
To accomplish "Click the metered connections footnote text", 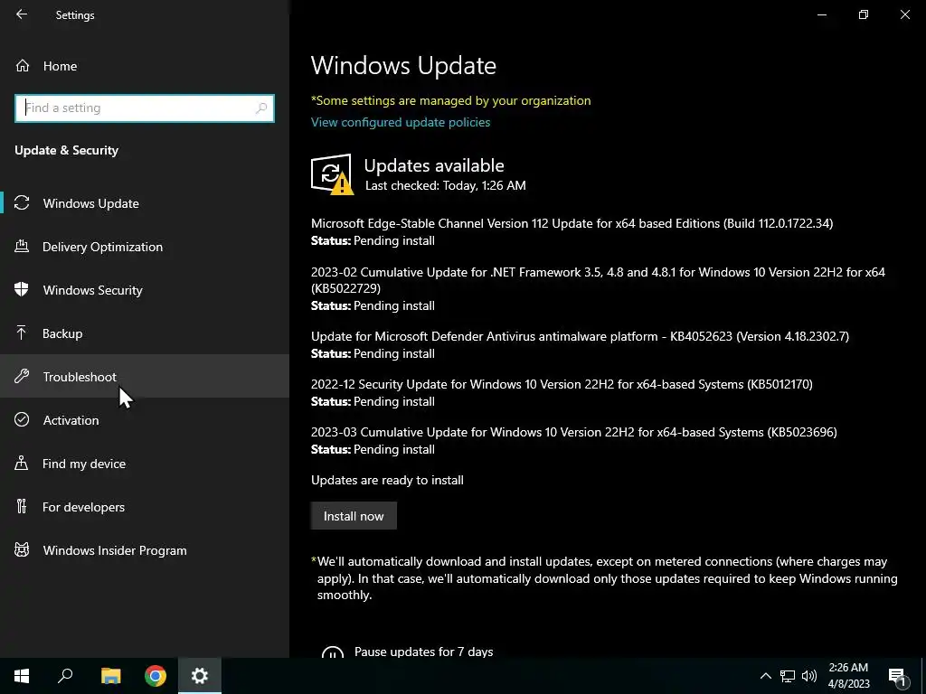I will pyautogui.click(x=604, y=578).
